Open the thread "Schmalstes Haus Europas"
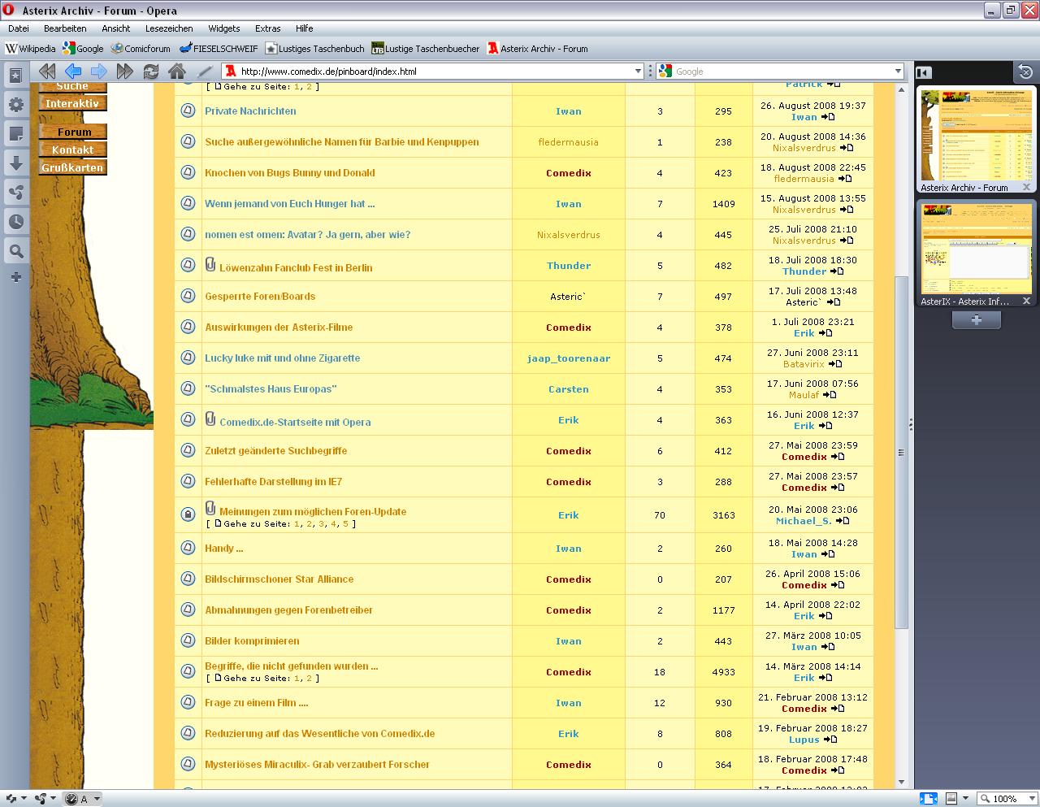1040x807 pixels. (271, 389)
